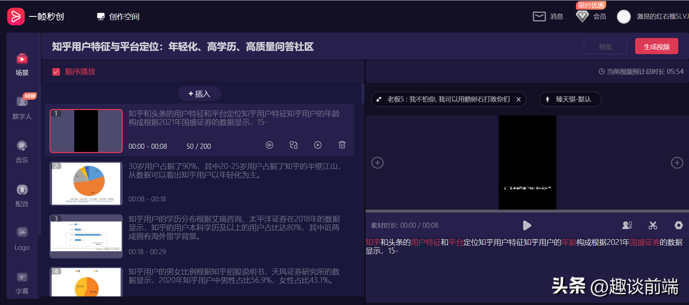The width and height of the screenshot is (689, 305).
Task: Click the voice waveform icon in scene 1
Action: coord(269,145)
